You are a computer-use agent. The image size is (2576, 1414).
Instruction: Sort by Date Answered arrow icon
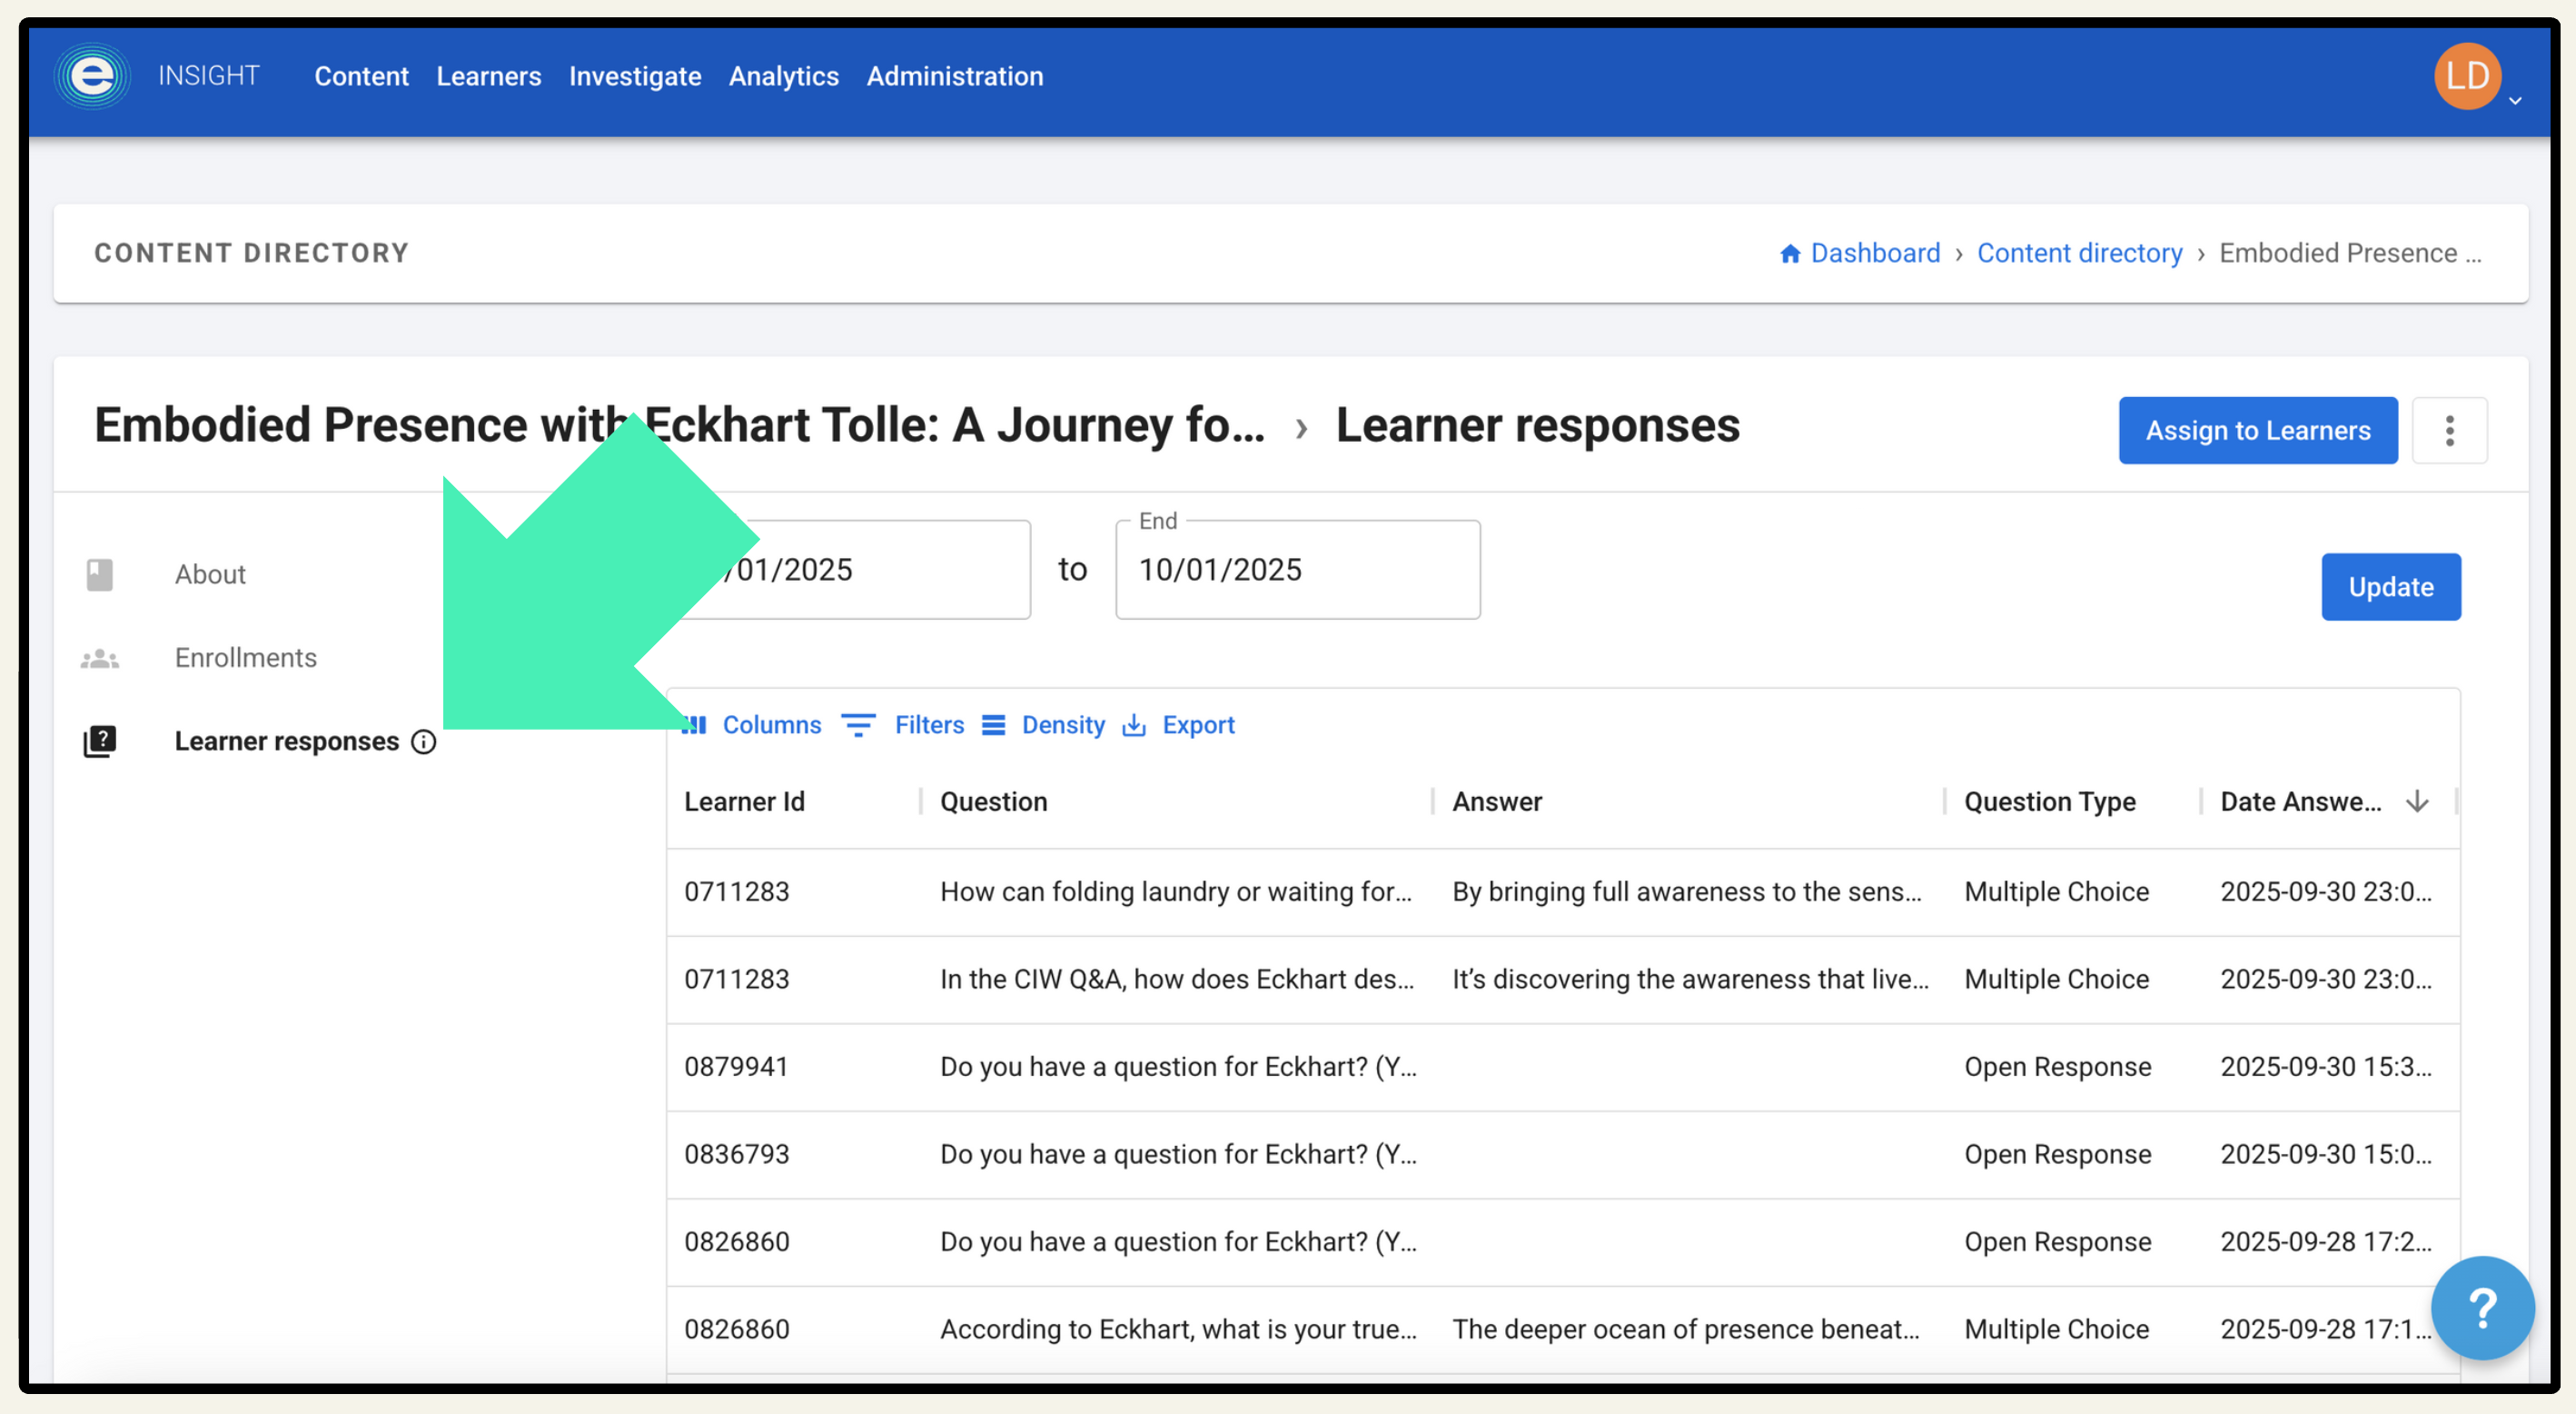[x=2417, y=802]
